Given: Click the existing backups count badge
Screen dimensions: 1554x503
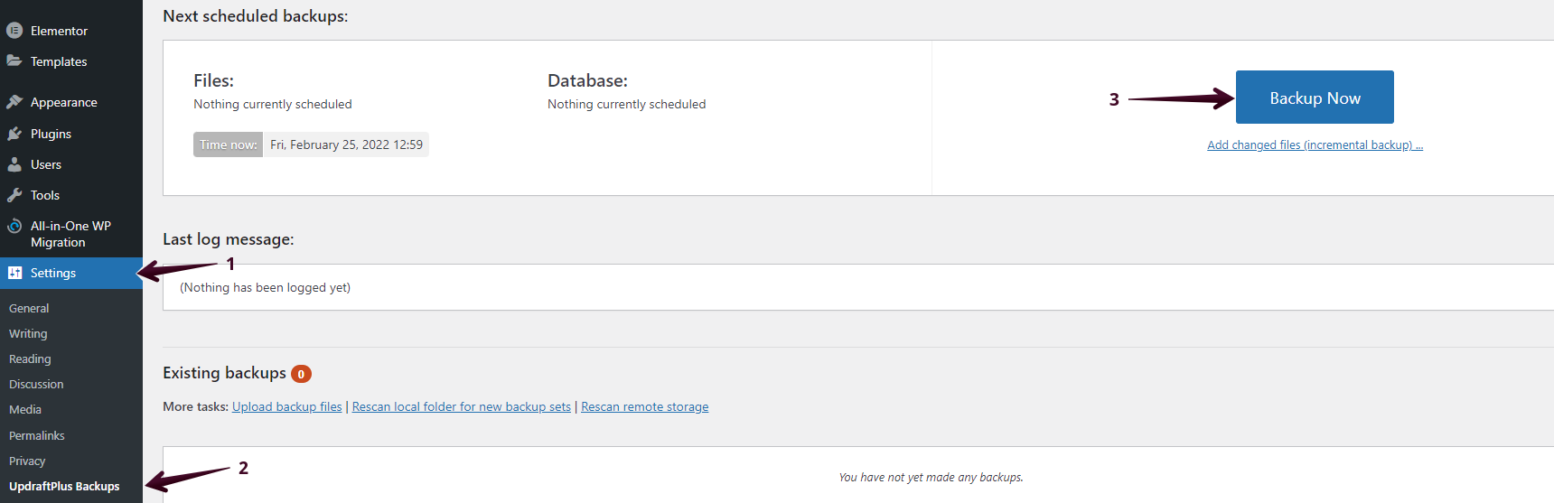Looking at the screenshot, I should click(301, 374).
